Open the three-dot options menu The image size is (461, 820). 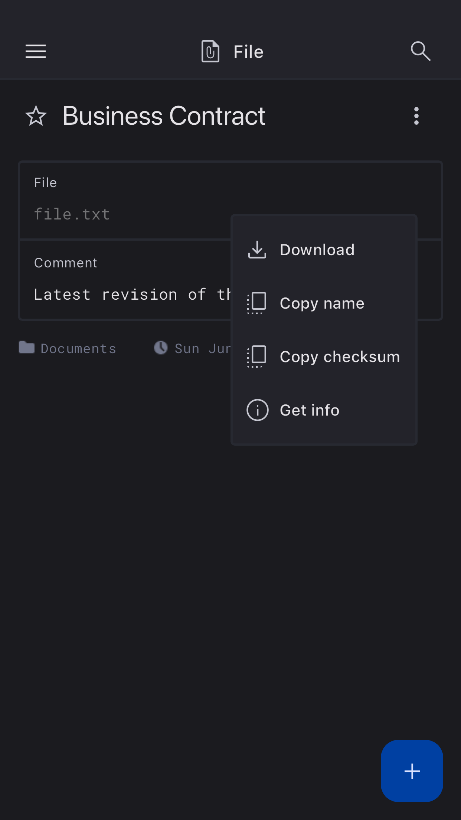click(416, 116)
